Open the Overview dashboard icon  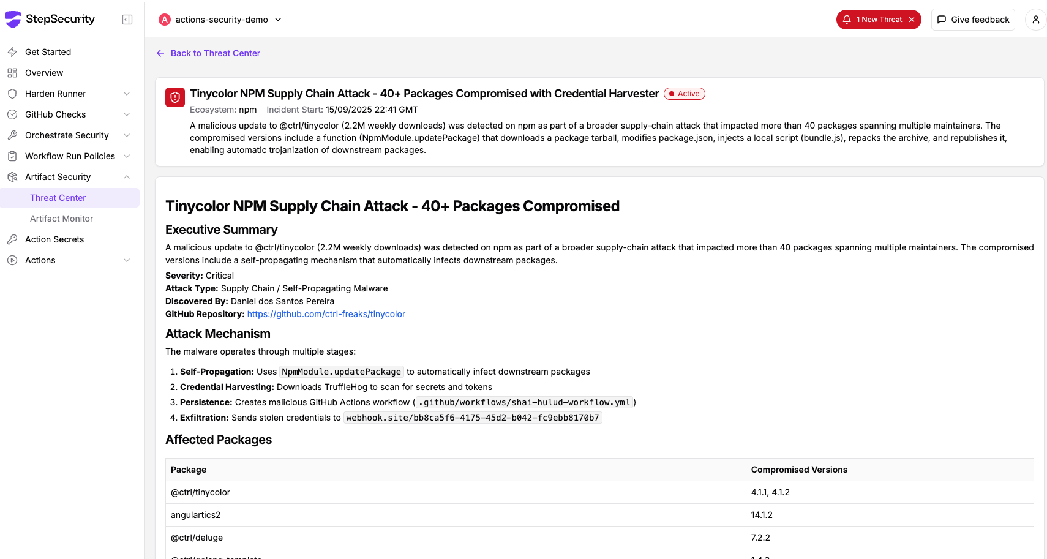[x=12, y=72]
